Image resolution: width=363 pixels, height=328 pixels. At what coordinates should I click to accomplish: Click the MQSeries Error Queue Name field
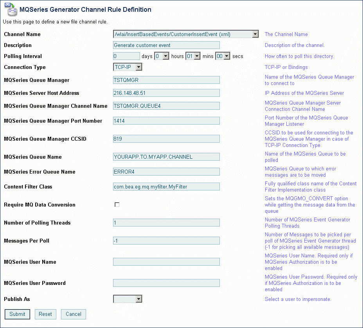click(166, 172)
